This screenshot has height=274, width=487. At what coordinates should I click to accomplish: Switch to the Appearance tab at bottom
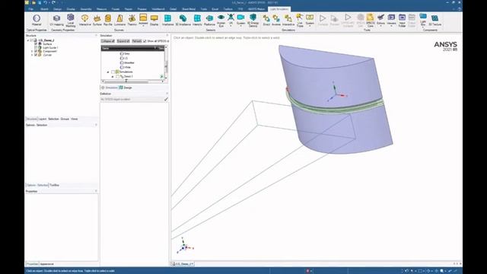tap(46, 264)
